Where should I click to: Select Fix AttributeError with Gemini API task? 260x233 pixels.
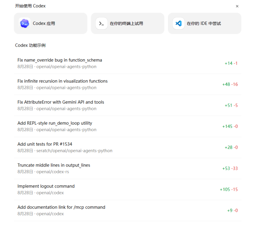click(x=61, y=102)
